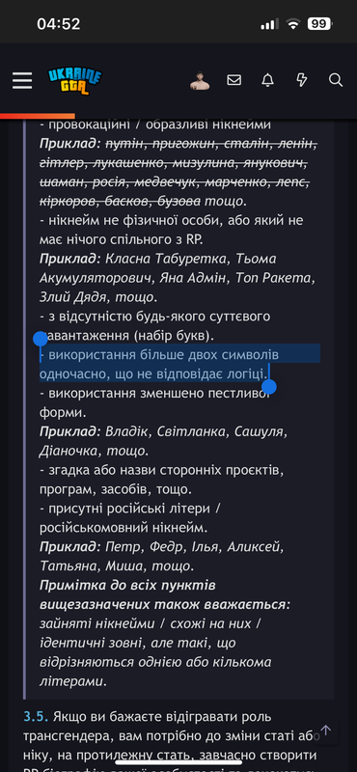Open the notifications bell icon
This screenshot has height=772, width=357.
coord(267,80)
